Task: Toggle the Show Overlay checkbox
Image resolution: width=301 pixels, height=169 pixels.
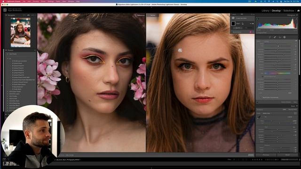Action: pos(232,32)
